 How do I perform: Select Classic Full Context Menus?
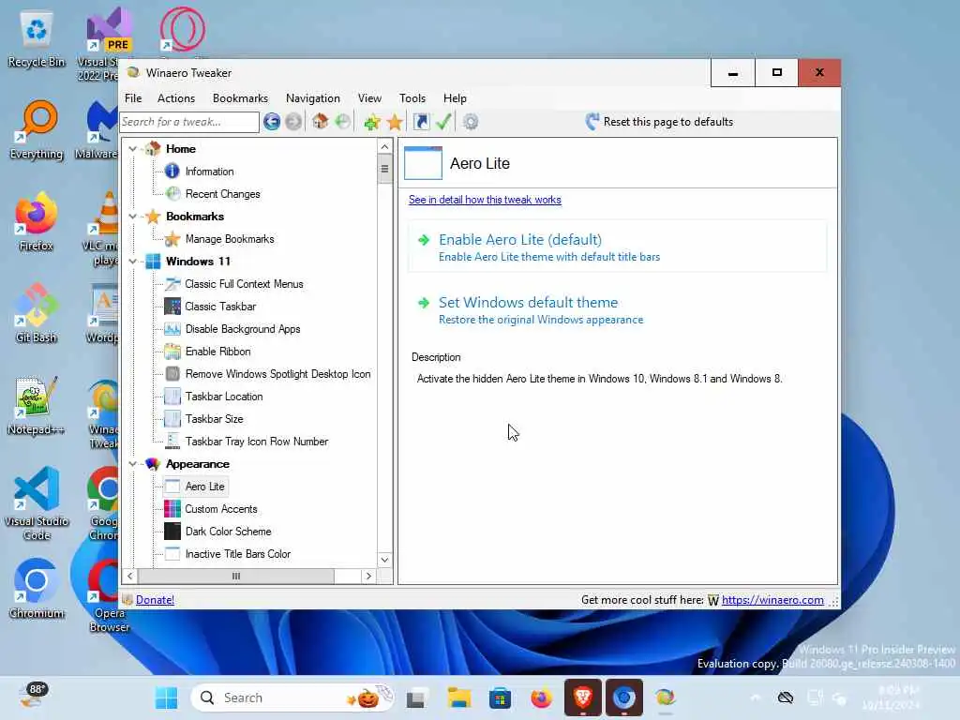pos(244,284)
